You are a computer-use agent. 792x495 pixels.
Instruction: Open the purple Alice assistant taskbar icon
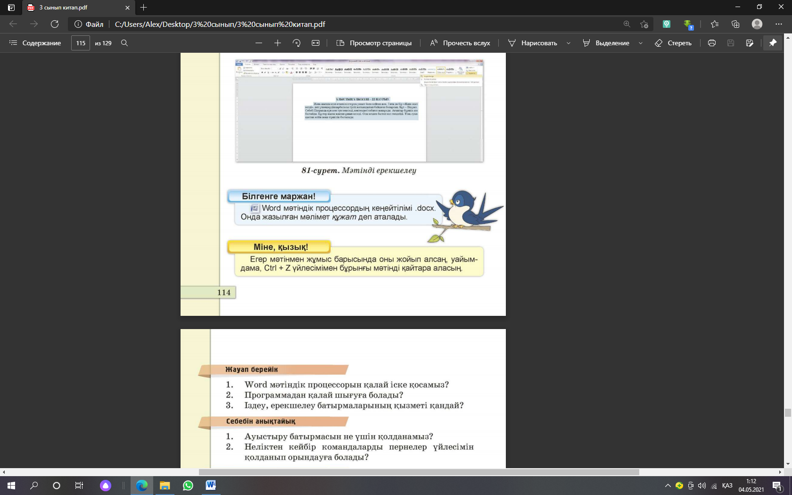coord(106,485)
